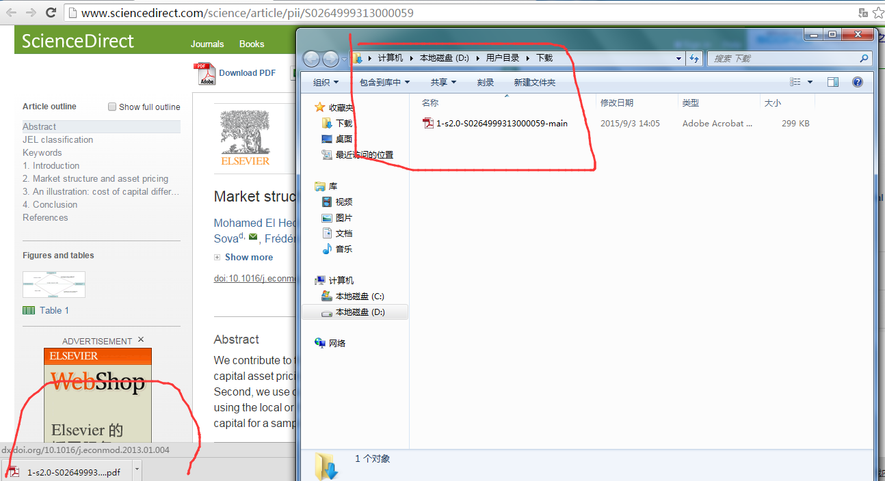Click 刻录 in the Explorer toolbar

tap(486, 82)
